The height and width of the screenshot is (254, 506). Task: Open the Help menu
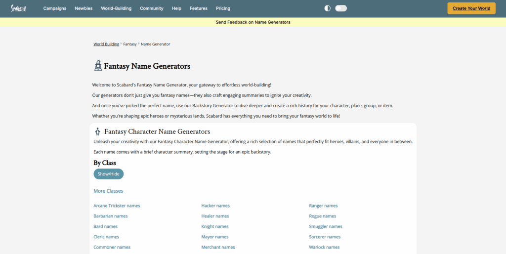pos(176,8)
